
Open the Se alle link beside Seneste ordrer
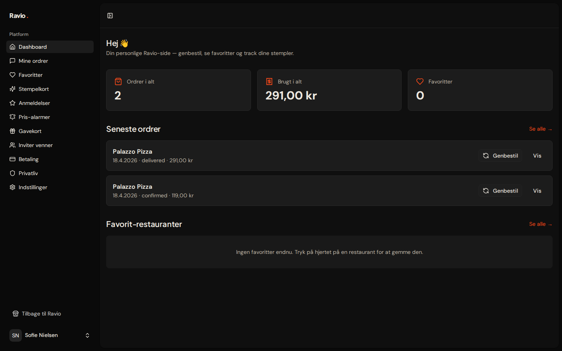541,129
